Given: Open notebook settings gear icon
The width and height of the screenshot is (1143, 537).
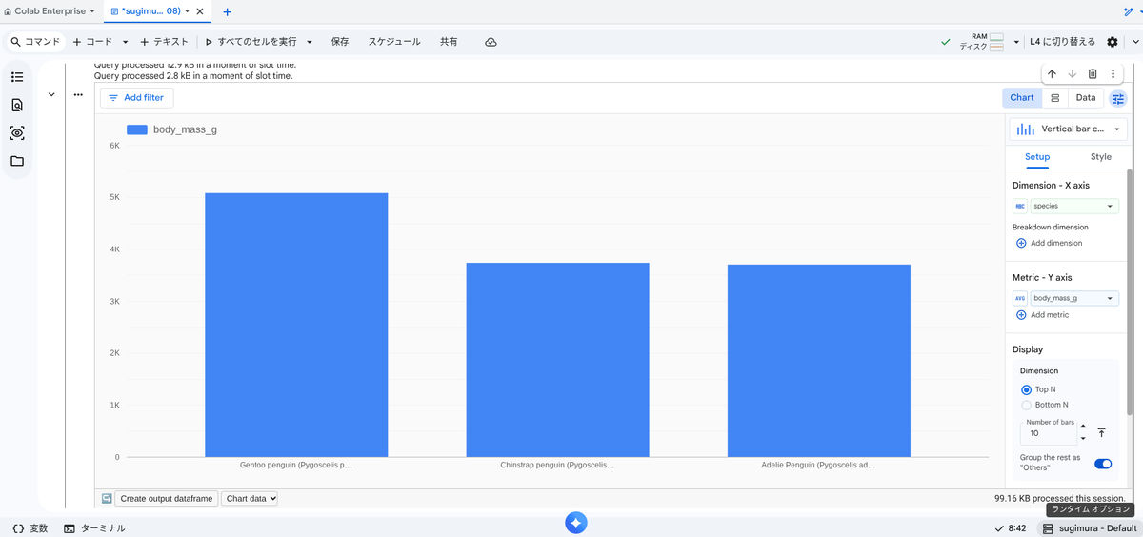Looking at the screenshot, I should pyautogui.click(x=1113, y=42).
